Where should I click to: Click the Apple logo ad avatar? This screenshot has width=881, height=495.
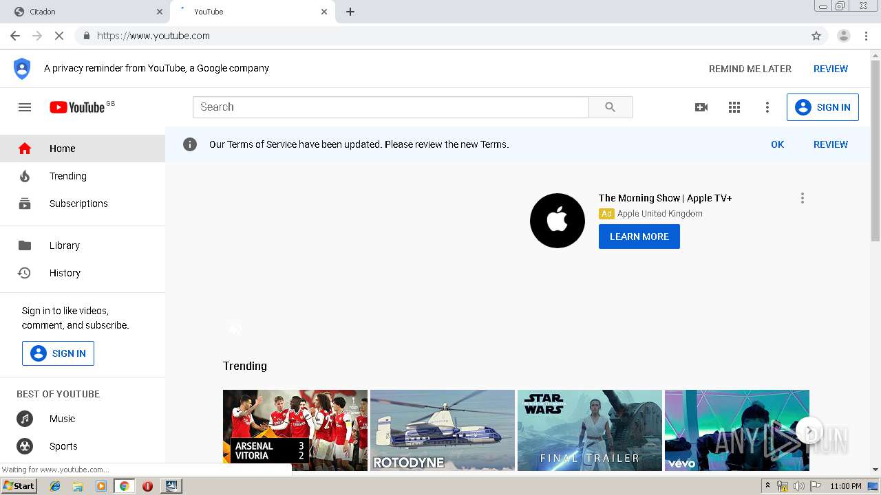coord(558,221)
